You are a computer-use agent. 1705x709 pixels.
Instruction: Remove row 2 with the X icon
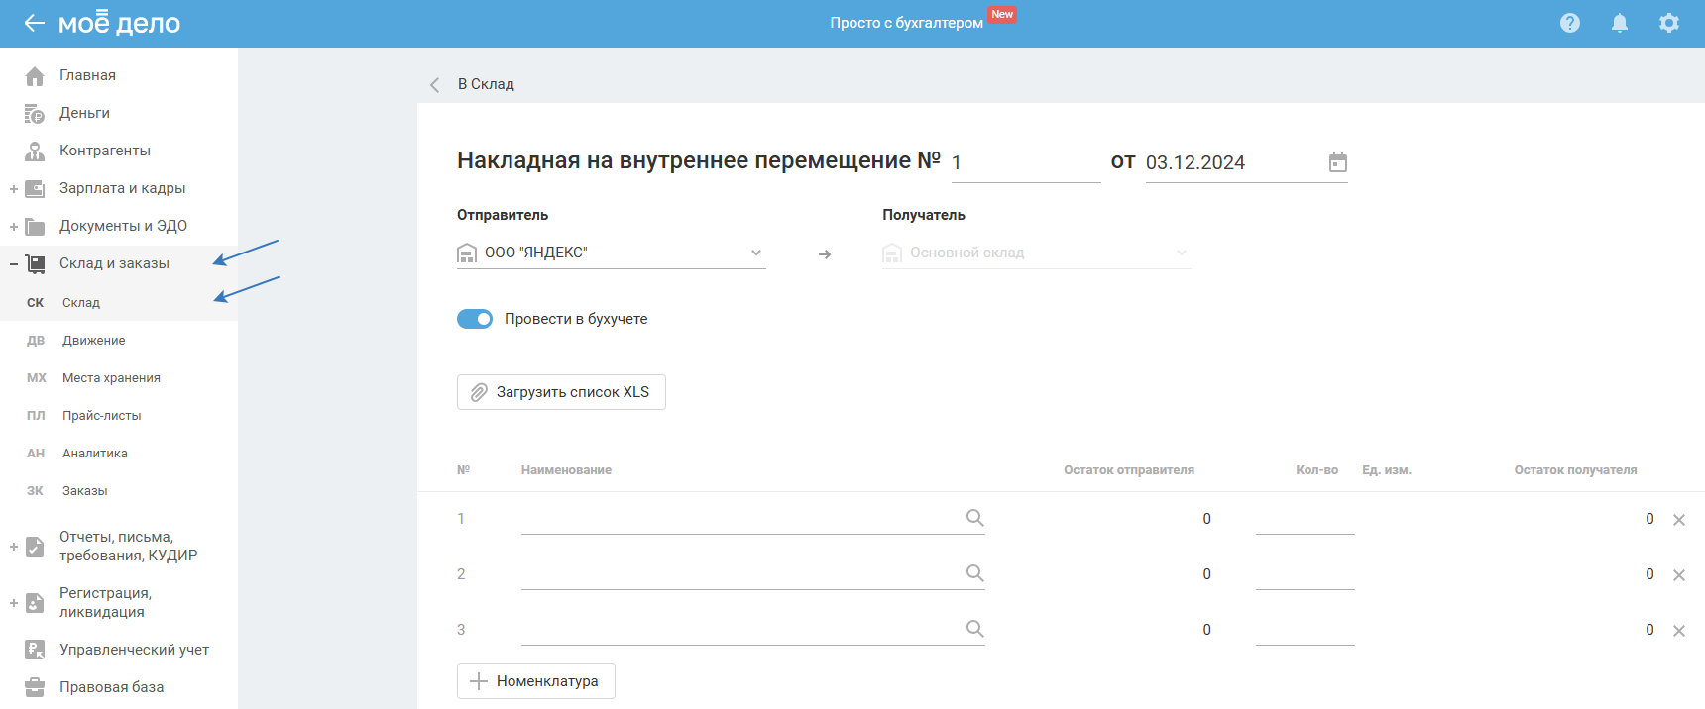tap(1678, 575)
